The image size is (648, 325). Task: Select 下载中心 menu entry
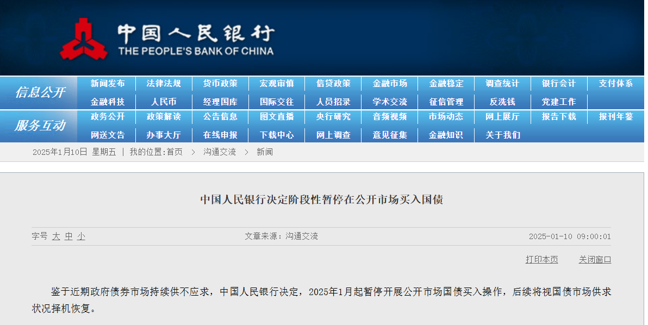(277, 135)
